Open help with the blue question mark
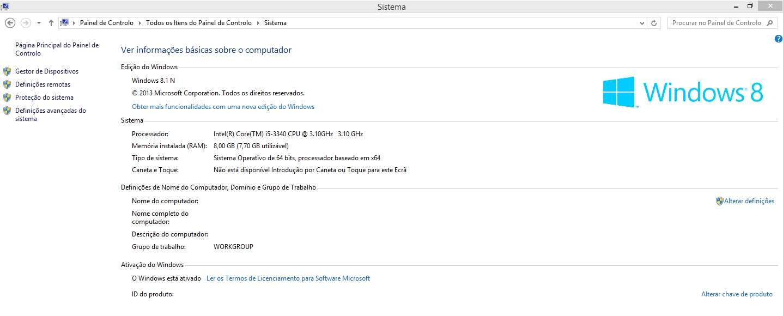 pyautogui.click(x=778, y=39)
